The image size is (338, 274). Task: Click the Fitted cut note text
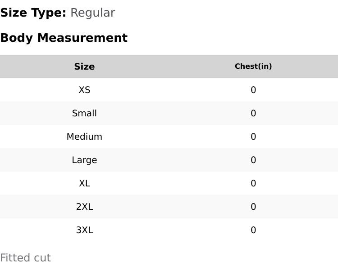click(x=25, y=258)
